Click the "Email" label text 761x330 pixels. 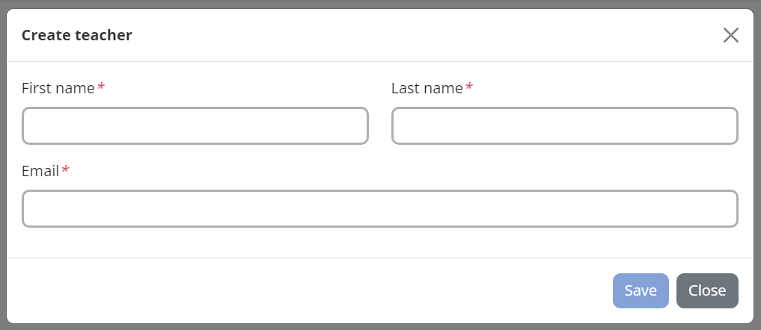(x=40, y=171)
